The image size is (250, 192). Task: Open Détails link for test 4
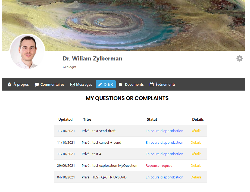pyautogui.click(x=196, y=154)
